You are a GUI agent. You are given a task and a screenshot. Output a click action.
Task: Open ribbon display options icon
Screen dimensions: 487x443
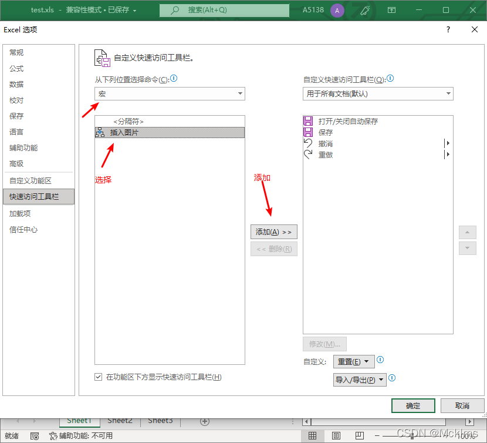tap(391, 10)
